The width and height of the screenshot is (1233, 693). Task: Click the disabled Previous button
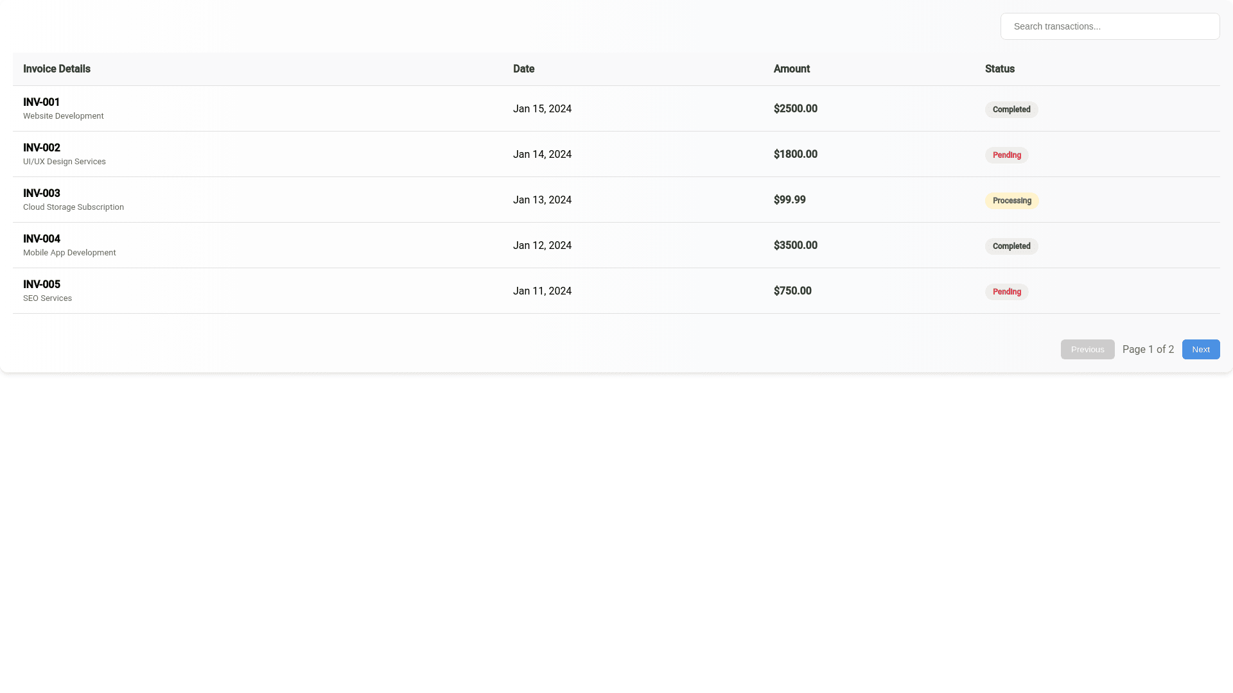(1087, 350)
